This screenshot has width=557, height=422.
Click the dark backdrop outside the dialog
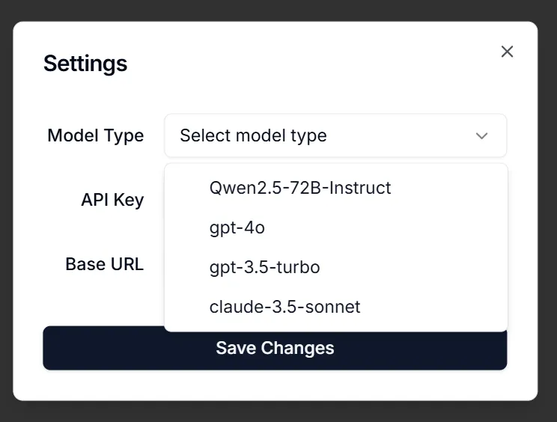coord(278,412)
